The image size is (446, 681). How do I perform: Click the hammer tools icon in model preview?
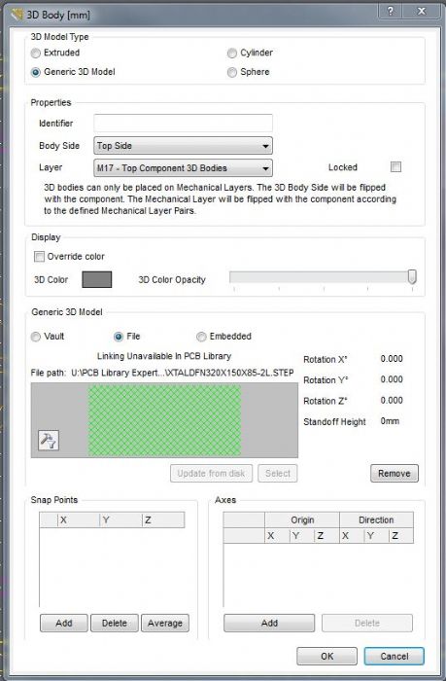tap(49, 440)
